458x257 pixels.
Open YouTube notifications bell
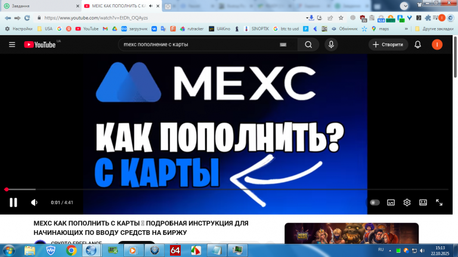[x=417, y=45]
